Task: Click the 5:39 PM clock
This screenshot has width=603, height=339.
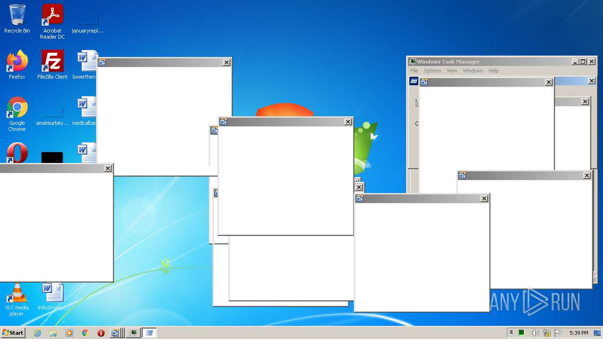Action: coord(579,333)
